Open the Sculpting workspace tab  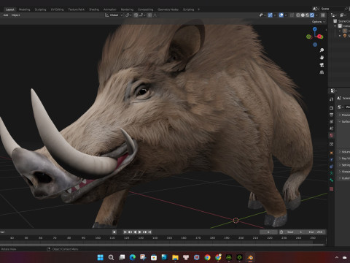pos(40,9)
